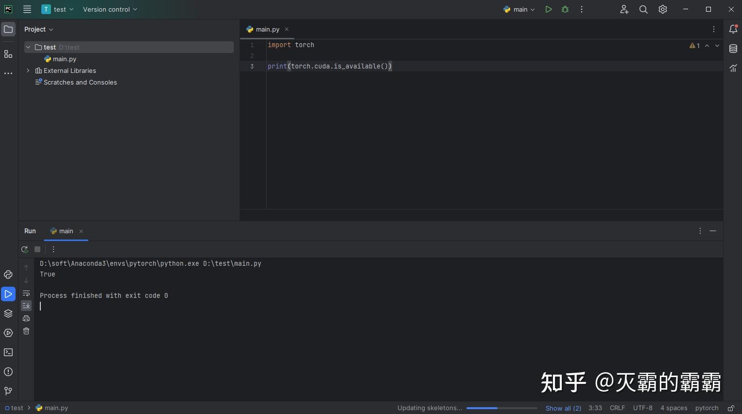Image resolution: width=742 pixels, height=414 pixels.
Task: Change CRLF line separator
Action: coord(618,408)
